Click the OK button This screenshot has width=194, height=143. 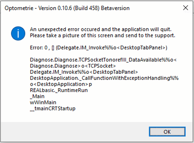167,132
